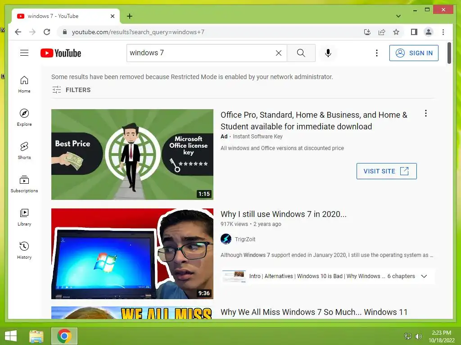Click "All windows and Office versions" description
This screenshot has width=461, height=345.
[x=282, y=148]
